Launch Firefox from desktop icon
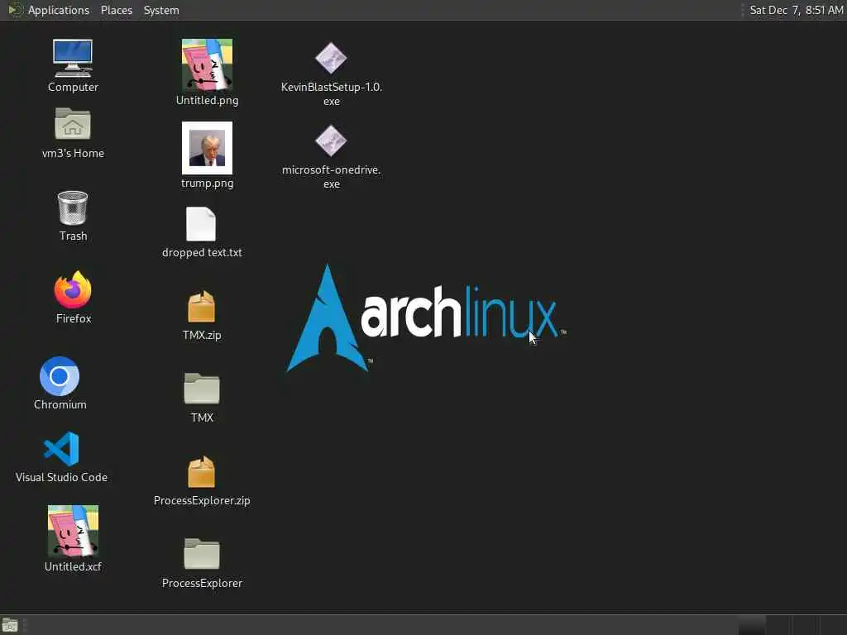Image resolution: width=847 pixels, height=635 pixels. [x=73, y=289]
